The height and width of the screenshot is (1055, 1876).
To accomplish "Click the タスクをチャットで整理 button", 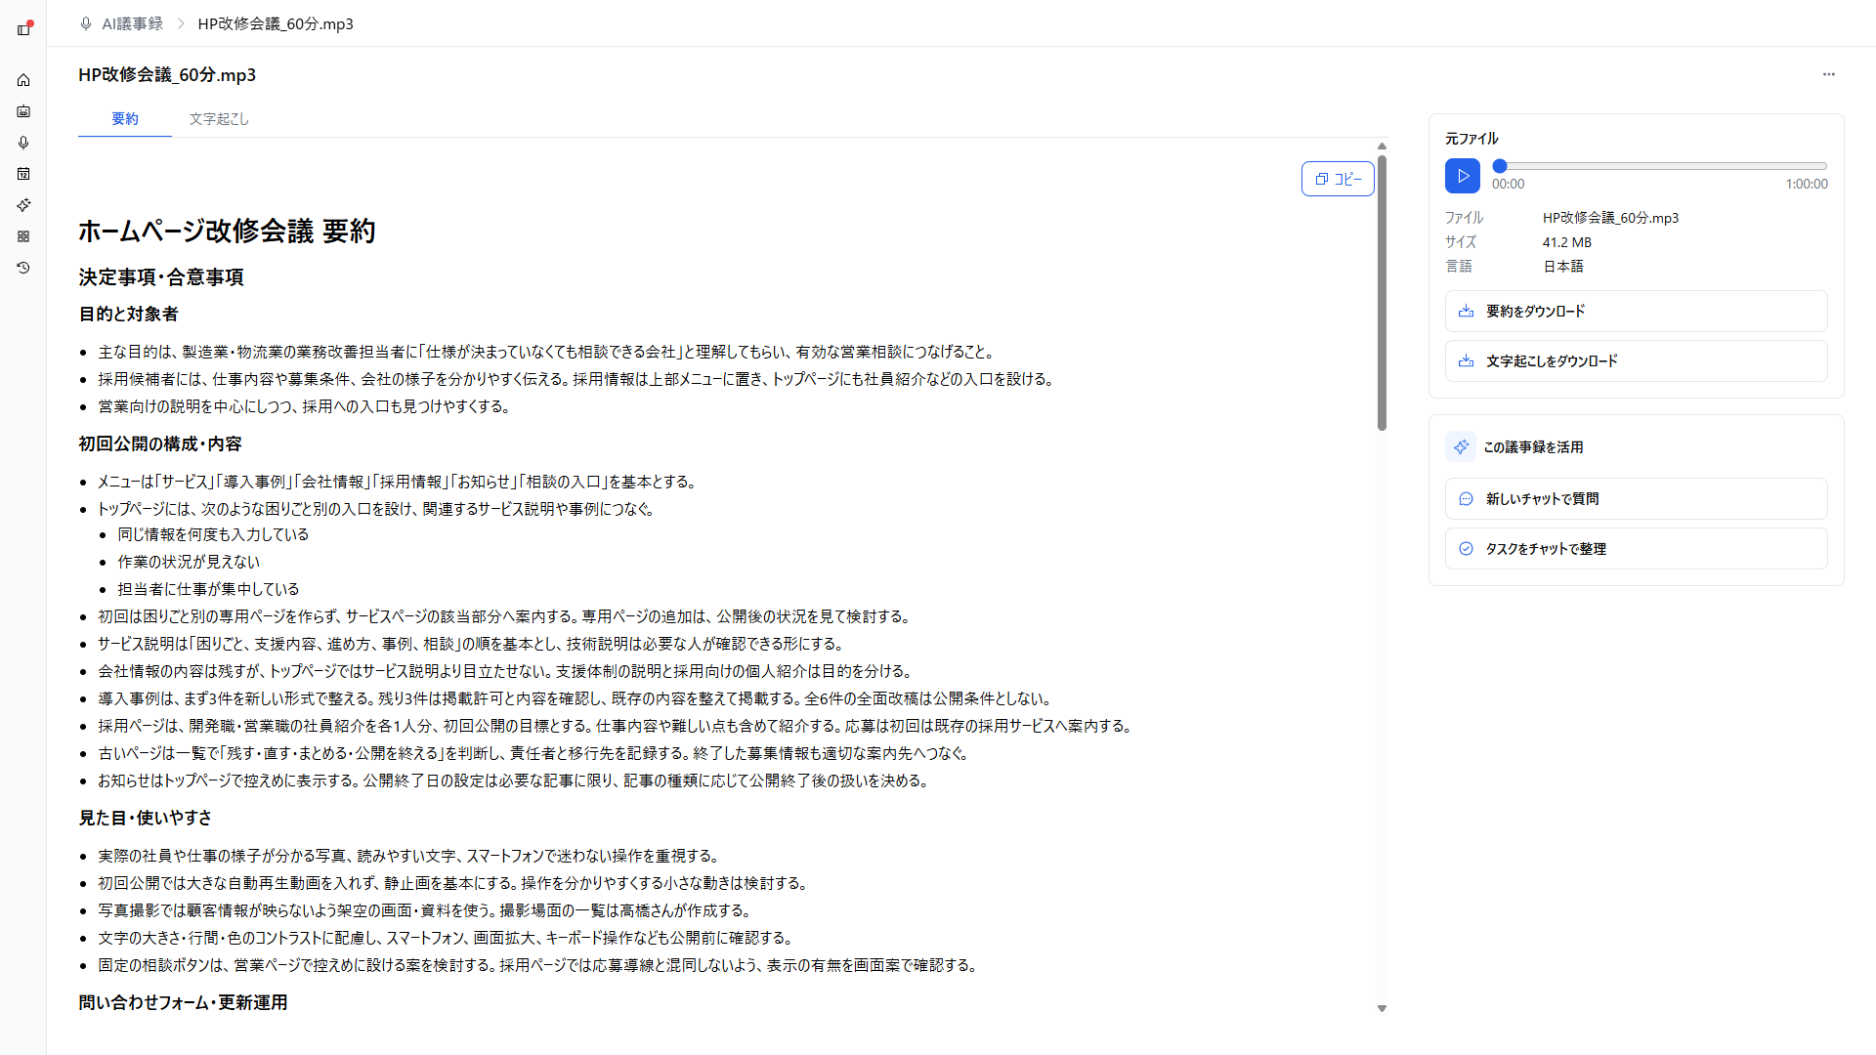I will 1636,549.
